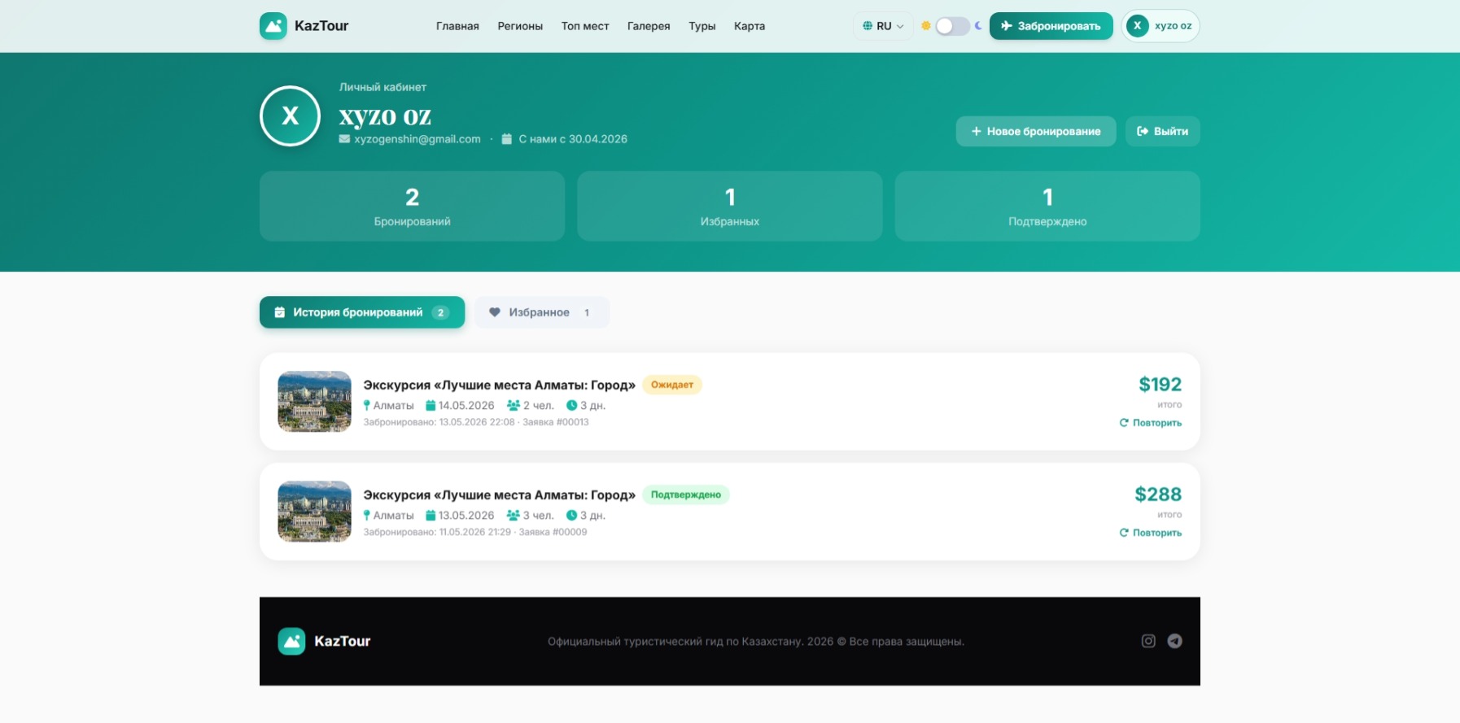Click the 2 Бронирований stat card

[412, 206]
